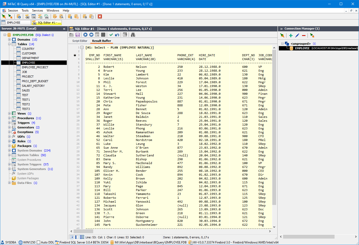
Task: Add a connection with green plus icon
Action: pos(291,35)
